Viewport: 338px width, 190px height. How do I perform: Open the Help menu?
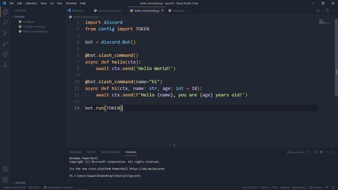[83, 3]
